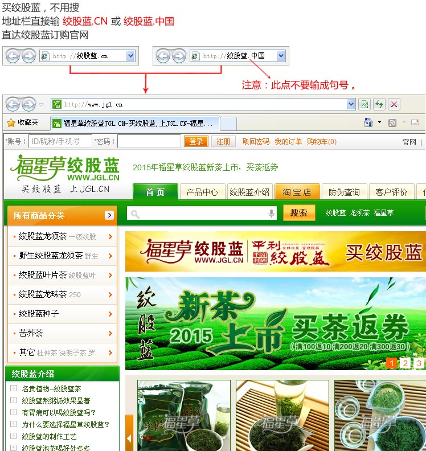Viewport: 426px width, 451px height.
Task: Click the site search text box
Action: (202, 214)
